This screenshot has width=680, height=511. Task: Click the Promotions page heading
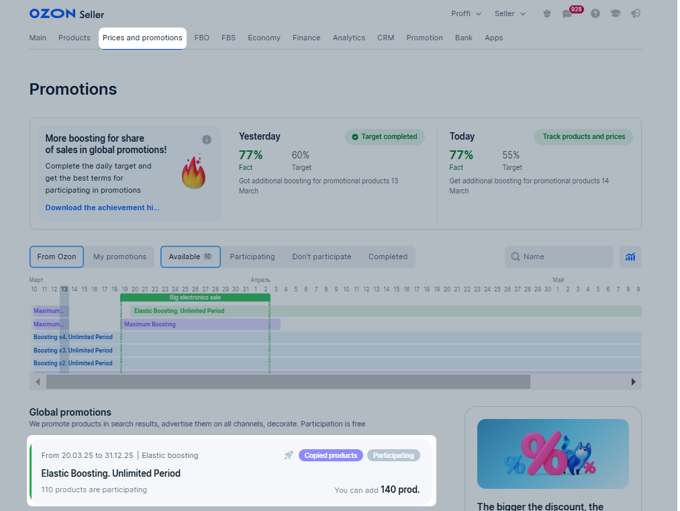pyautogui.click(x=73, y=89)
